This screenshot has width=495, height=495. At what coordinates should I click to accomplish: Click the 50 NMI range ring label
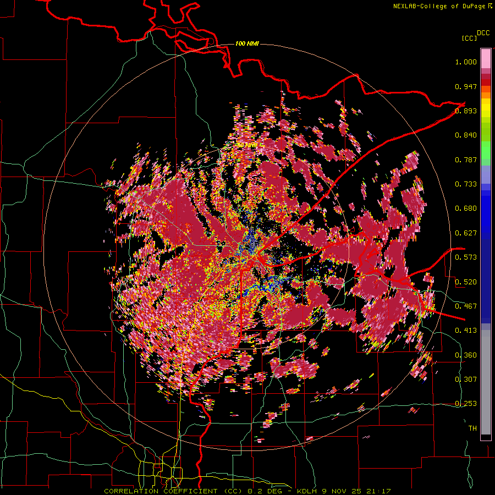coord(247,146)
